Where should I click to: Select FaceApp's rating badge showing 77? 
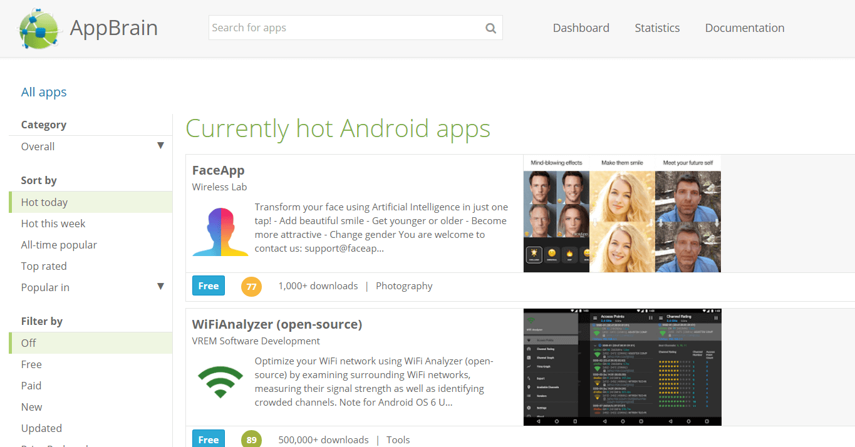coord(251,286)
